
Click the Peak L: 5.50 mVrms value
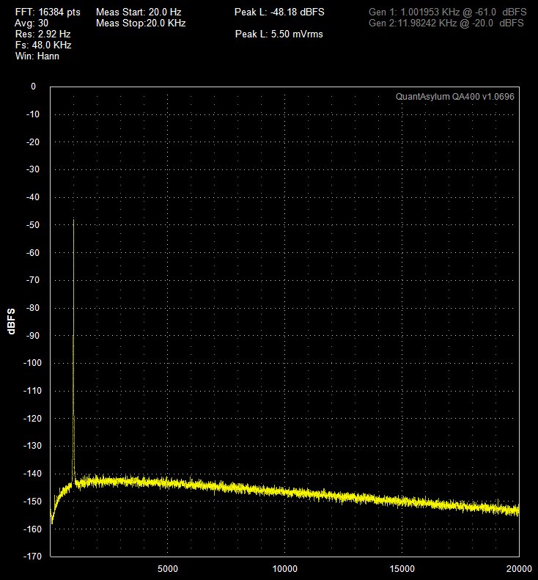point(279,34)
